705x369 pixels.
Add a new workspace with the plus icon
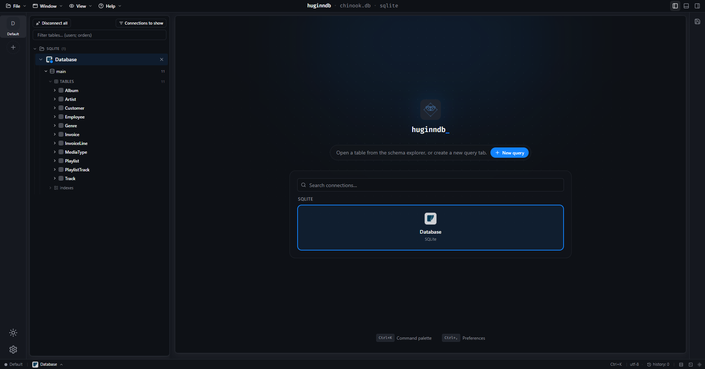[13, 47]
